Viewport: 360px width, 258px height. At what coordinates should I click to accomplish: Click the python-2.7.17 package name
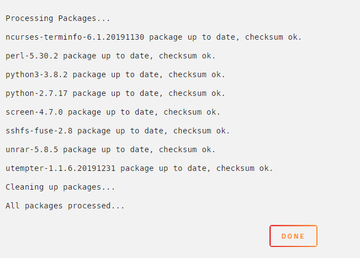click(x=36, y=93)
